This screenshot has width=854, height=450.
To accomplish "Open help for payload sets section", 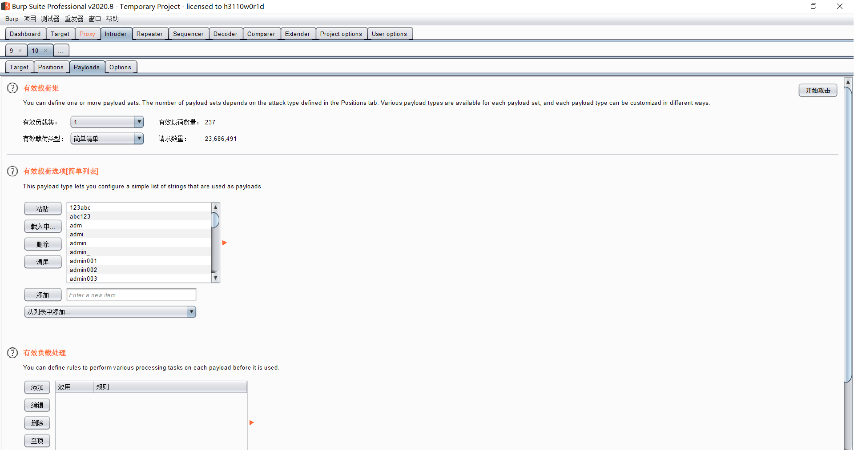I will coord(12,88).
